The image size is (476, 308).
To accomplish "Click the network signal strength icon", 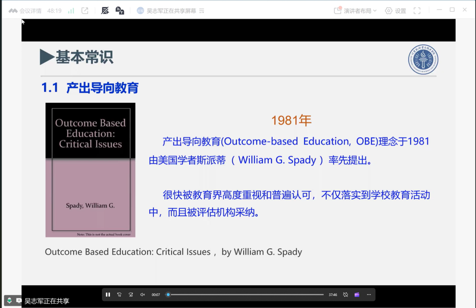I will [x=71, y=11].
